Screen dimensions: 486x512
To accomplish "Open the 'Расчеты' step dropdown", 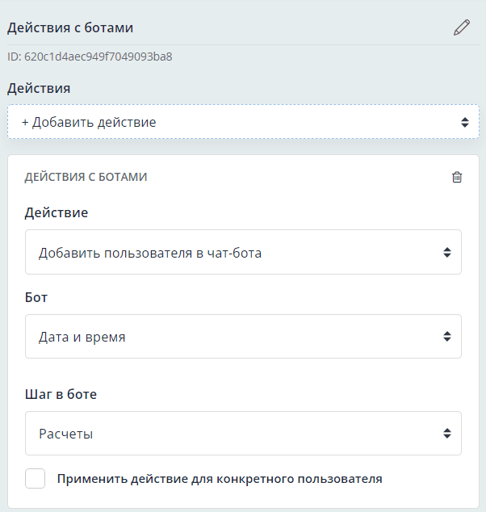I will tap(234, 434).
